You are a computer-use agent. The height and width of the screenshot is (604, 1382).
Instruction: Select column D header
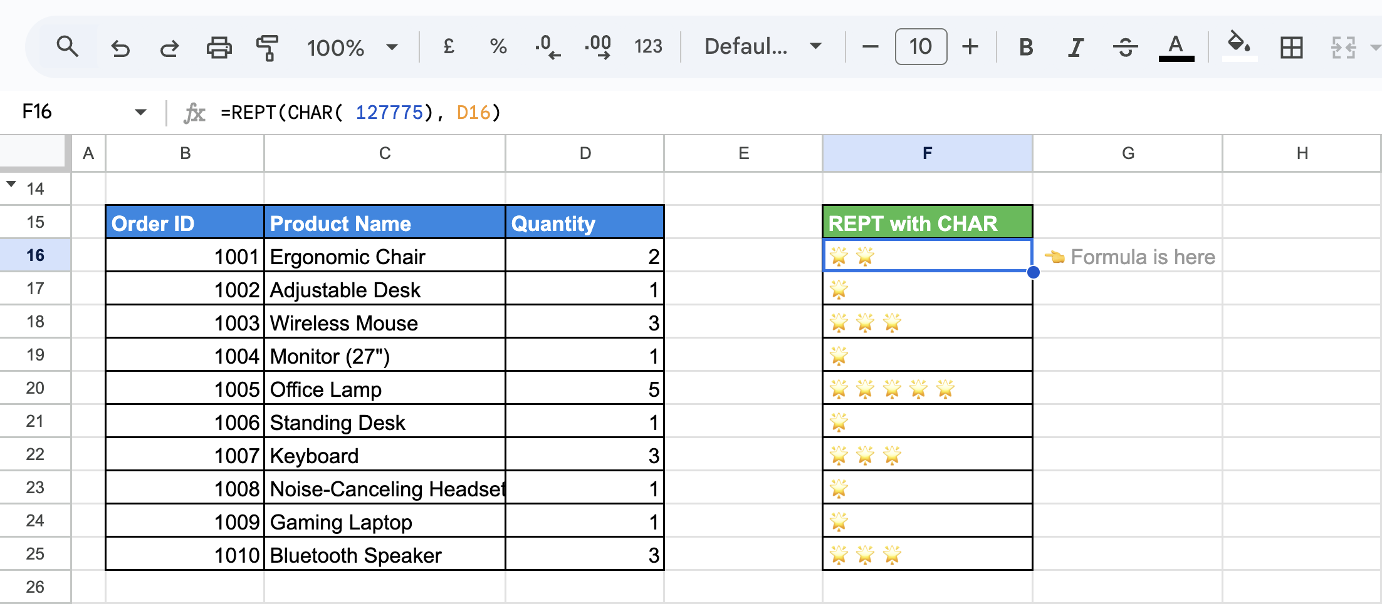[585, 153]
